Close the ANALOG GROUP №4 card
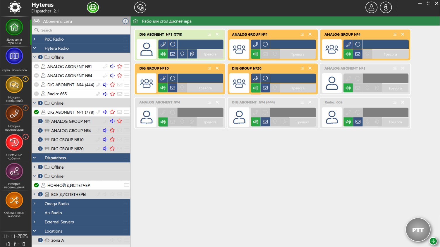This screenshot has width=440, height=247. coord(403,34)
